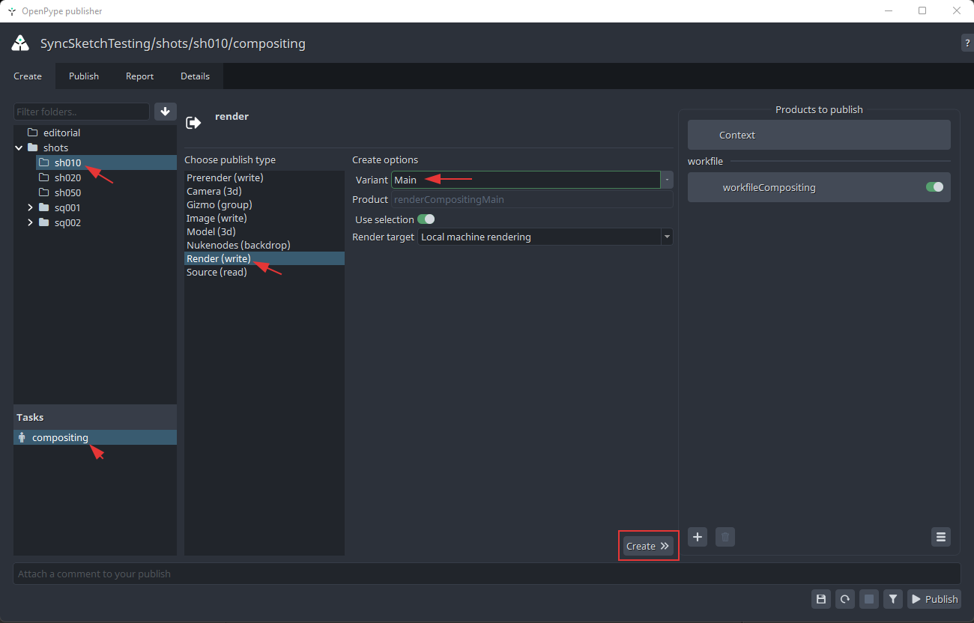This screenshot has width=974, height=623.
Task: Click the circular arrow reset icon
Action: [x=845, y=599]
